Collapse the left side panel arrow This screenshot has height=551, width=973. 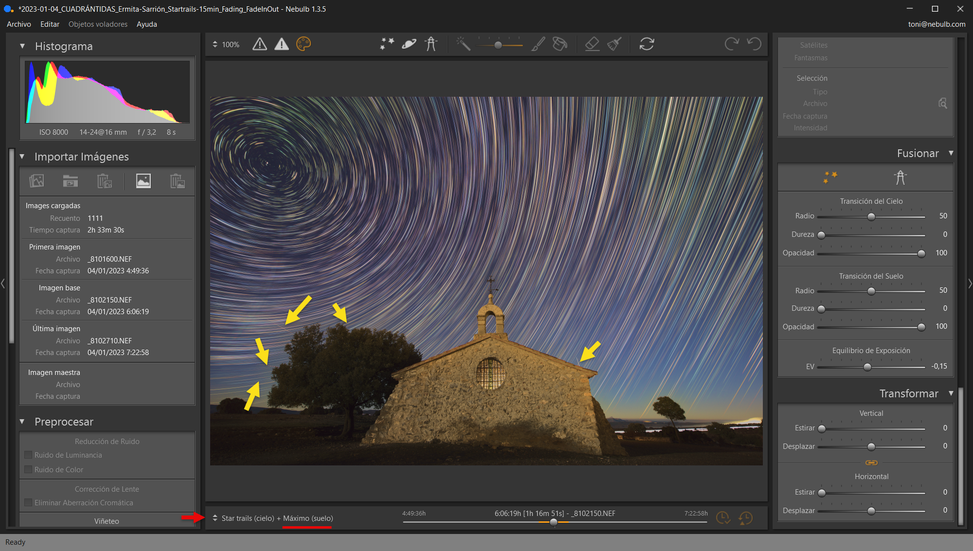(x=3, y=283)
